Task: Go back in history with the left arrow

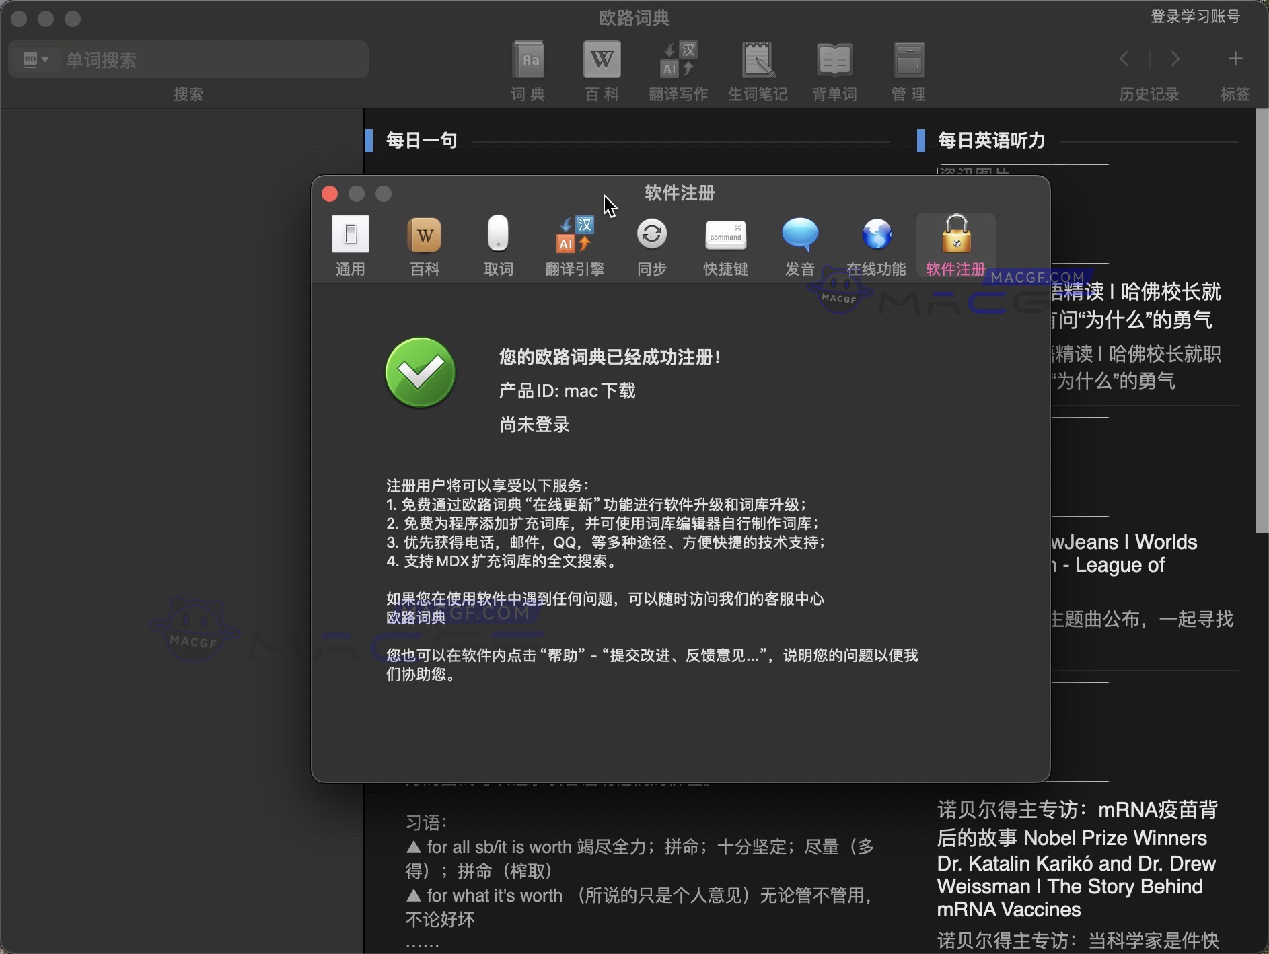Action: coord(1124,59)
